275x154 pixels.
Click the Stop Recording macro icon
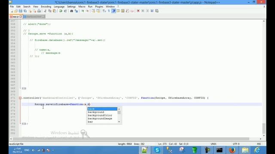143,11
